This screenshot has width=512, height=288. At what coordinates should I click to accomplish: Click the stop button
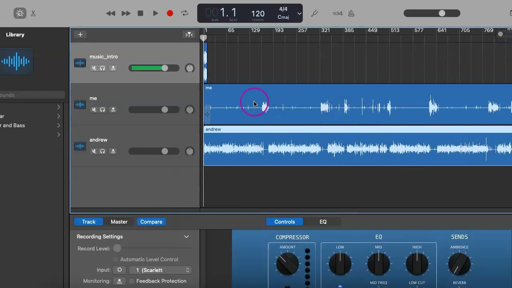(x=140, y=13)
